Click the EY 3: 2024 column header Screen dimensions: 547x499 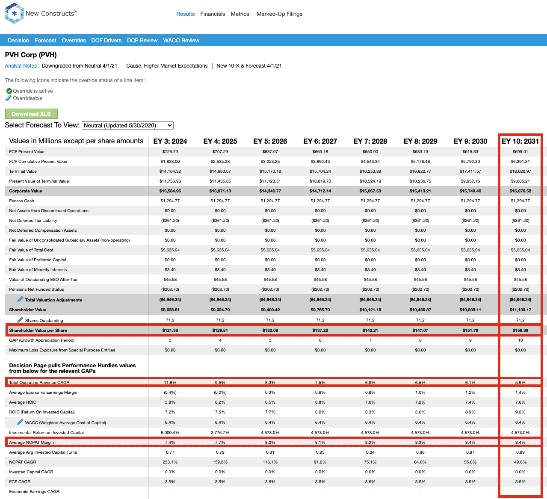pos(170,141)
